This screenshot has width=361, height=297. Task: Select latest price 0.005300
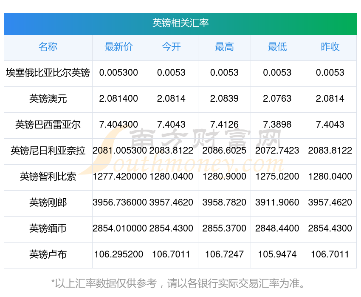pos(118,73)
